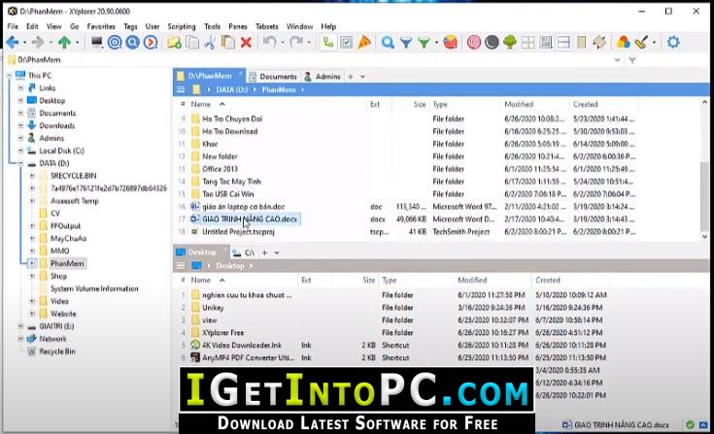
Task: Expand Local Disk (C:) in tree
Action: click(20, 150)
